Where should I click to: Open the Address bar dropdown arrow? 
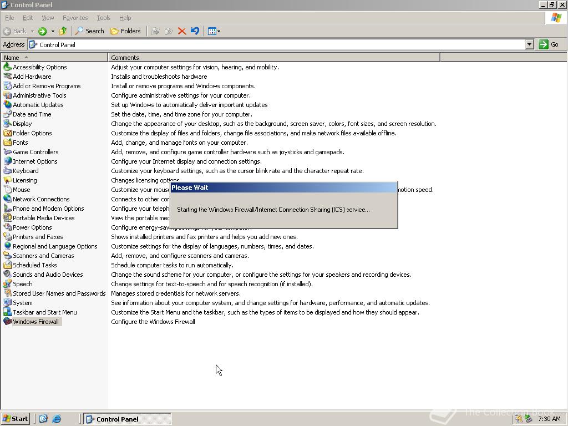(530, 44)
